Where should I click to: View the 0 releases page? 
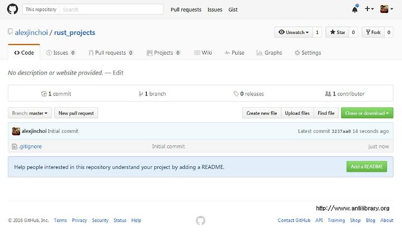click(248, 94)
